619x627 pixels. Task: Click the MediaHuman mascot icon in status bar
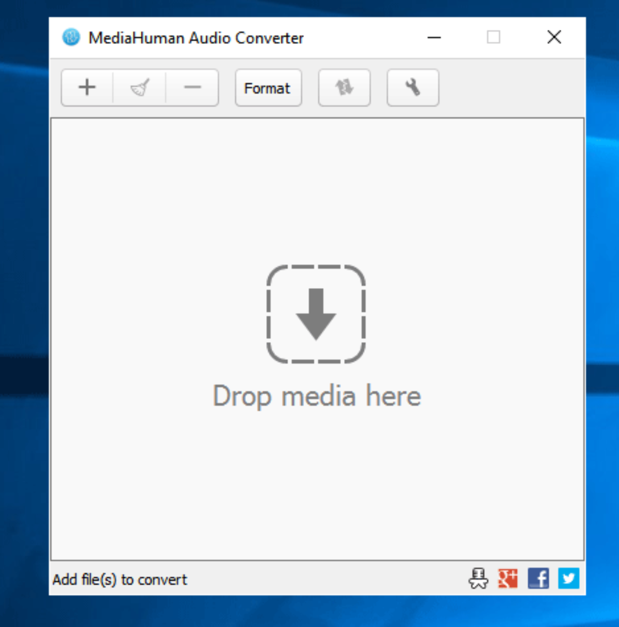pos(478,579)
